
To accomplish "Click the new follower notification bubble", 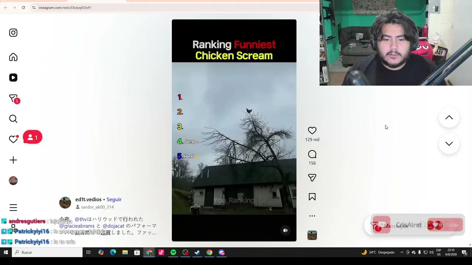I will tap(32, 137).
